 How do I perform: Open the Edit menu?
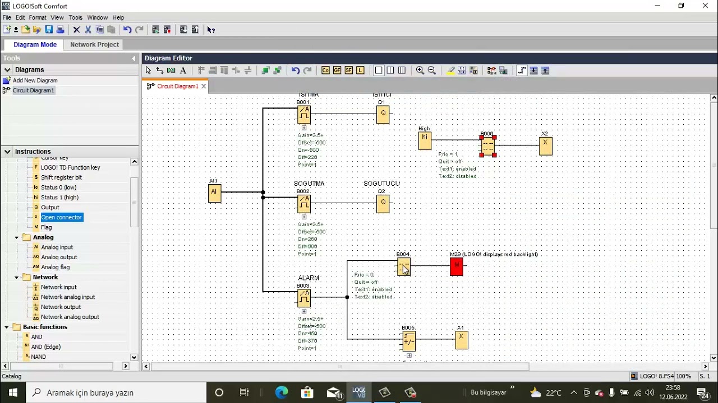coord(20,17)
